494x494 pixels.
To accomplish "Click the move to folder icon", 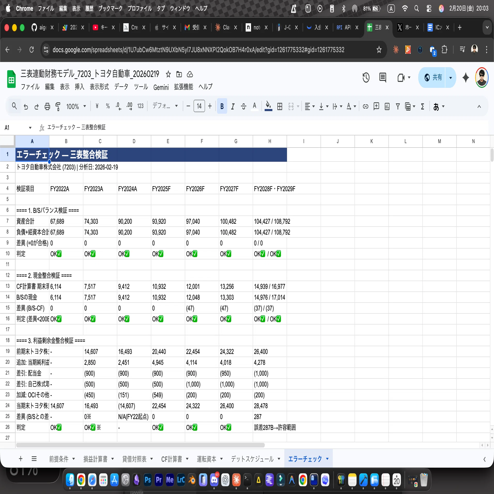I will [179, 74].
